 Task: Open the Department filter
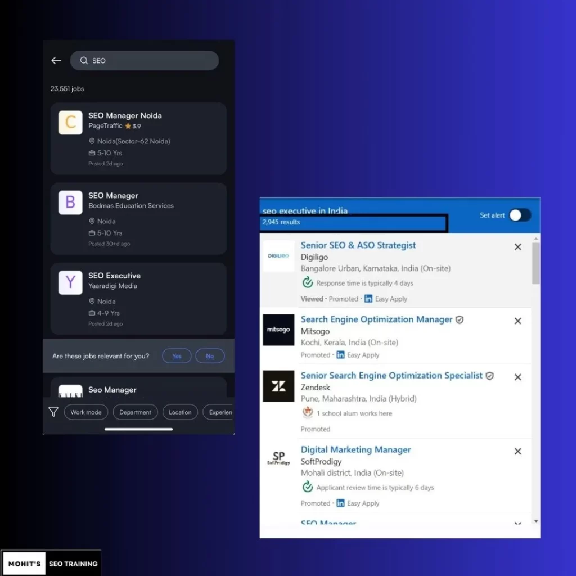(135, 412)
